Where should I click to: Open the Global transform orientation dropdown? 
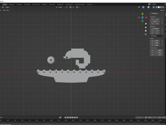(x=60, y=7)
